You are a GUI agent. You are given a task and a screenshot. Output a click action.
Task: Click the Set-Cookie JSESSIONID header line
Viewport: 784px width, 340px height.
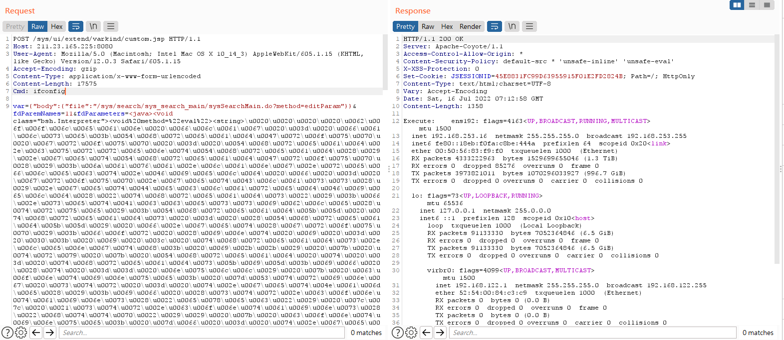pyautogui.click(x=549, y=76)
